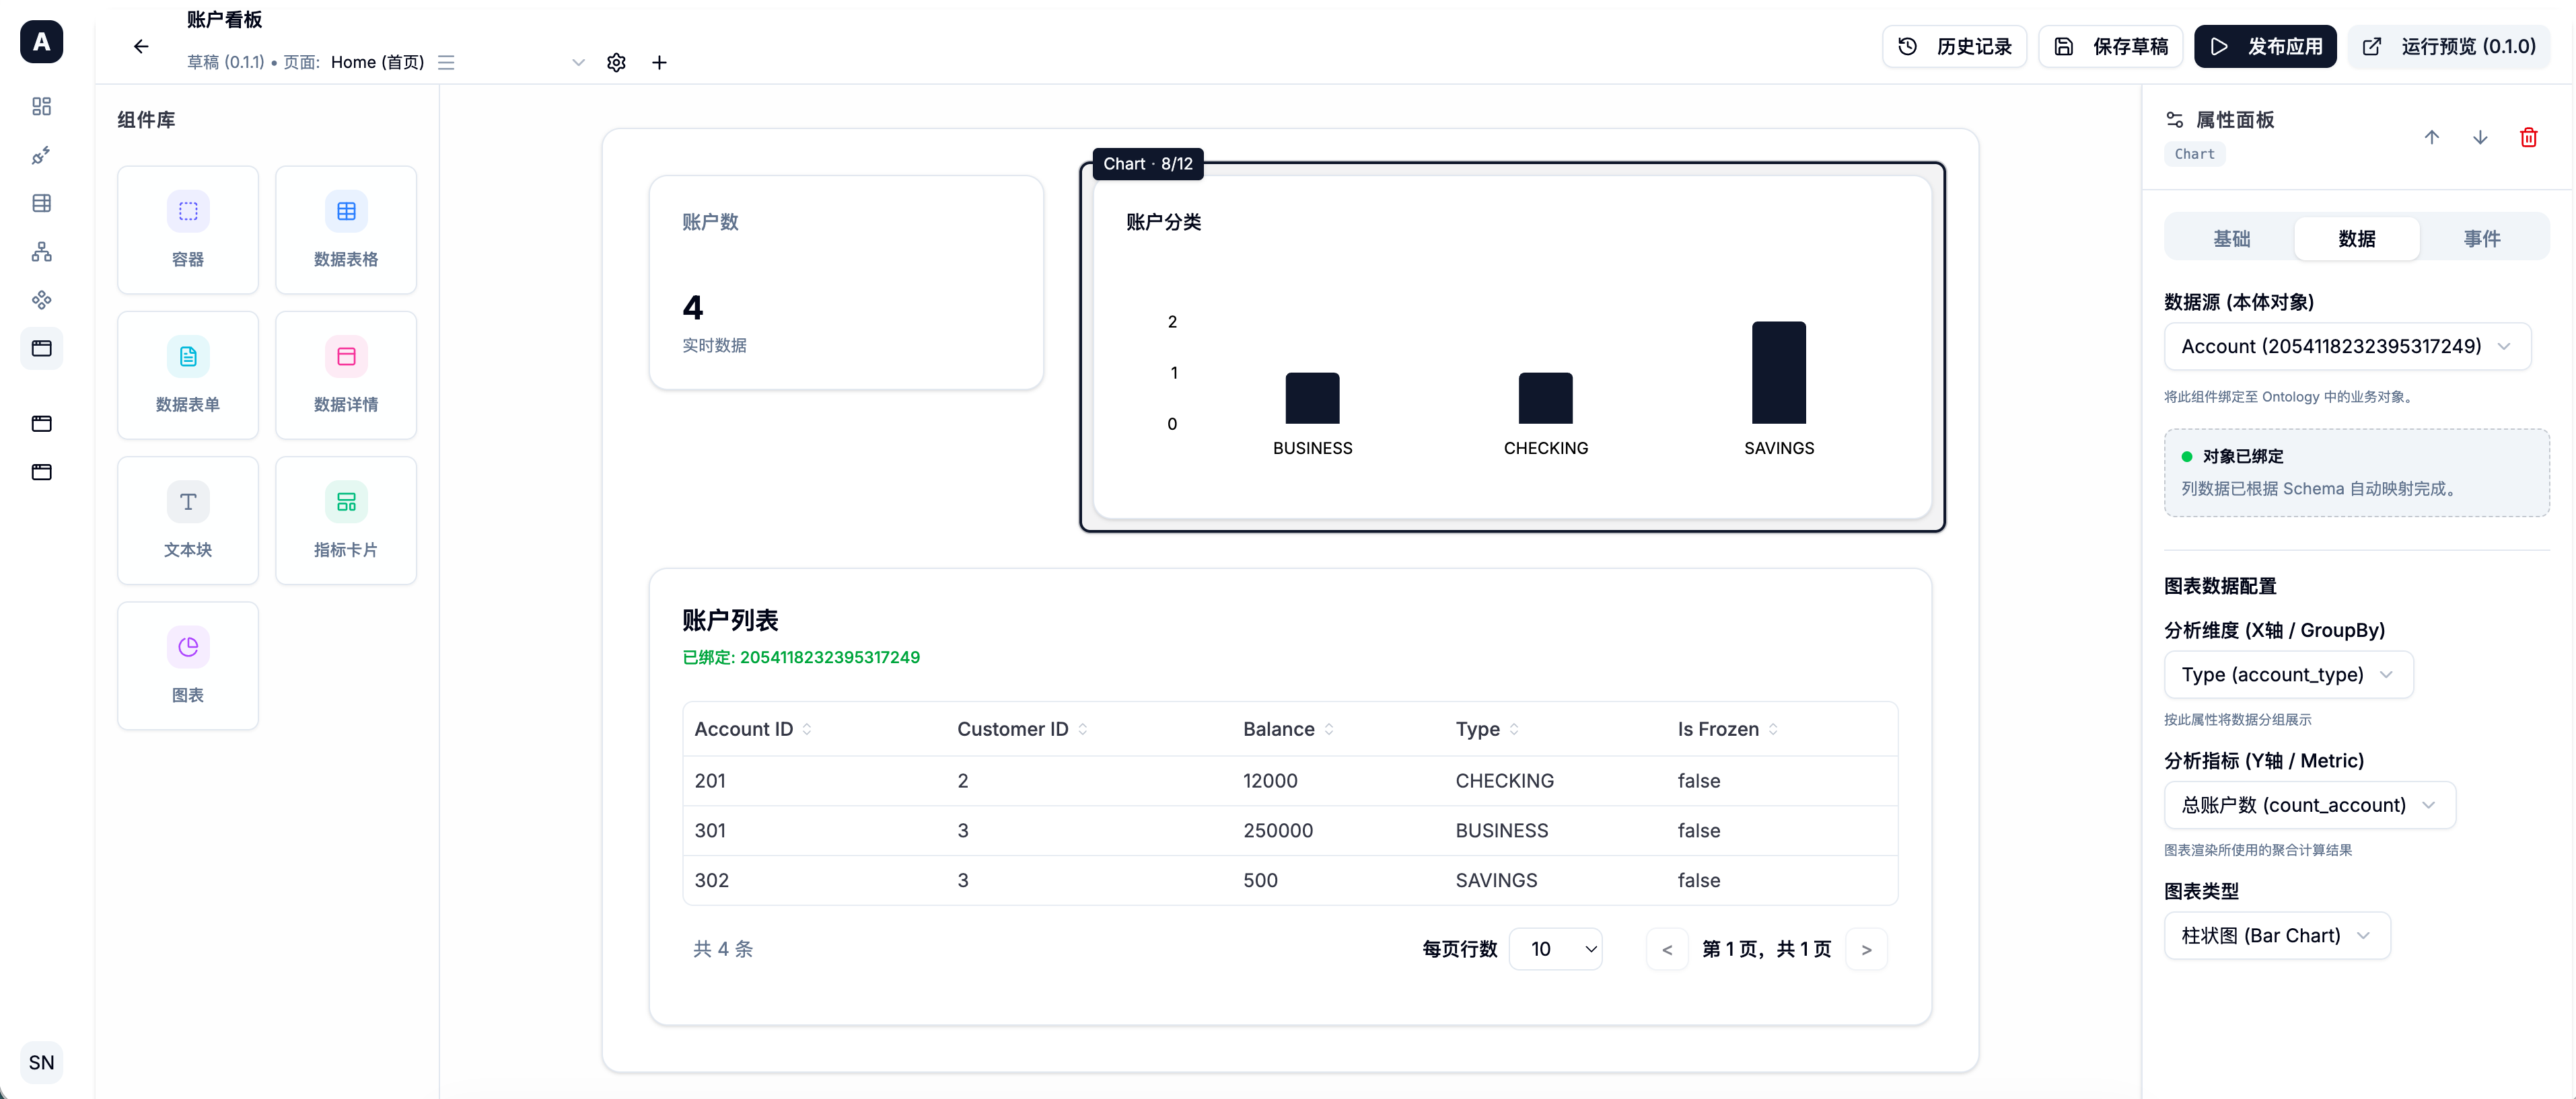
Task: Open the rows-per-page 10 dropdown
Action: [x=1555, y=949]
